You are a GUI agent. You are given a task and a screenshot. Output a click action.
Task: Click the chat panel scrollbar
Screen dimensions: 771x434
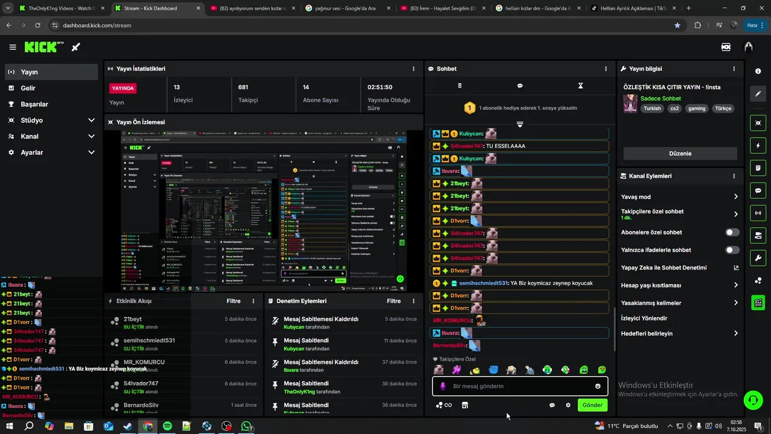click(614, 329)
